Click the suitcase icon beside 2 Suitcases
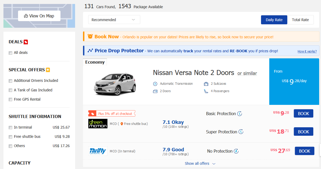 tap(206, 84)
